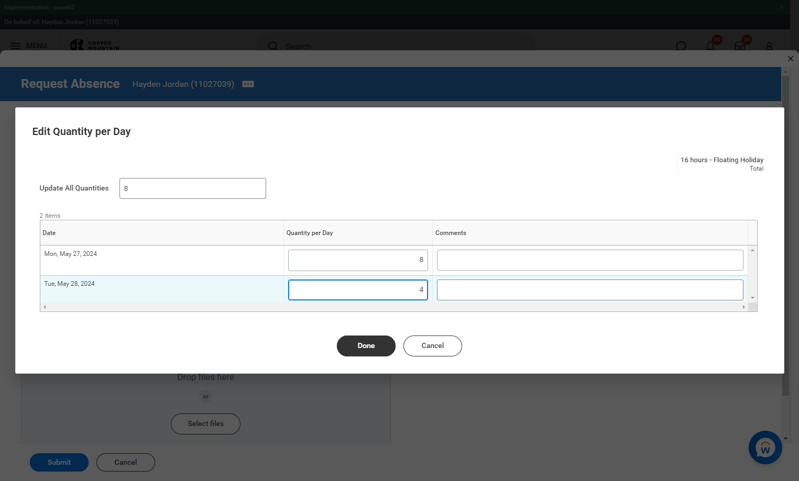Click the table's scroll up arrow

tap(752, 250)
